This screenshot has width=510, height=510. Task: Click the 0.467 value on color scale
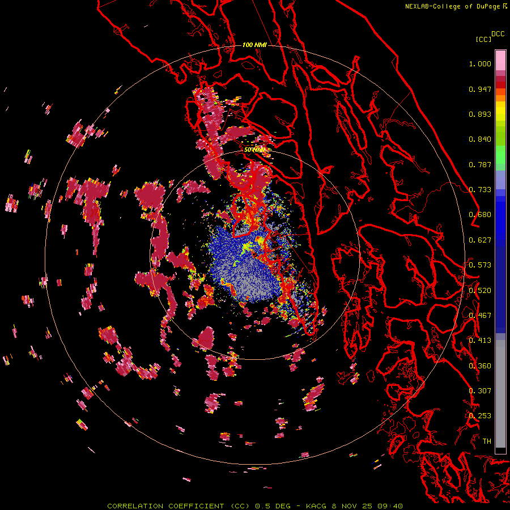click(x=480, y=316)
